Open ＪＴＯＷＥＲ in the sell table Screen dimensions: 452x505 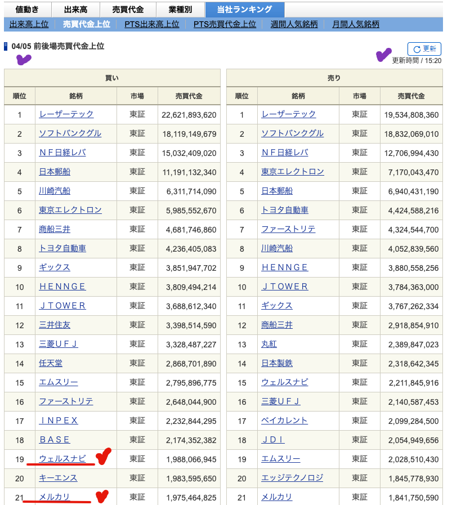(285, 287)
